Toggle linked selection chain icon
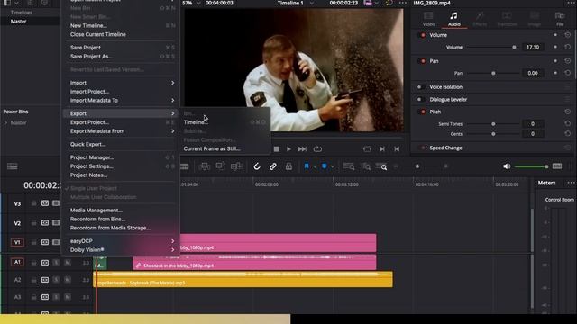The image size is (577, 324). click(x=272, y=166)
